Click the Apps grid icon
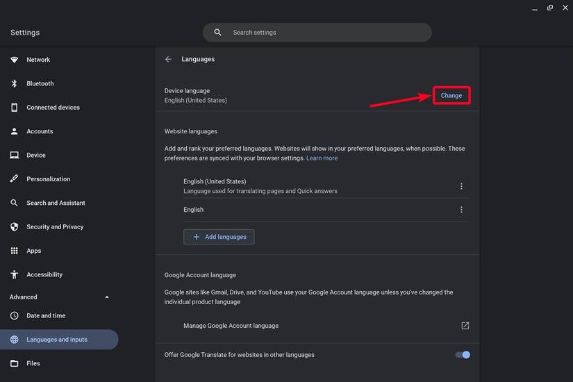The width and height of the screenshot is (573, 382). [x=14, y=251]
